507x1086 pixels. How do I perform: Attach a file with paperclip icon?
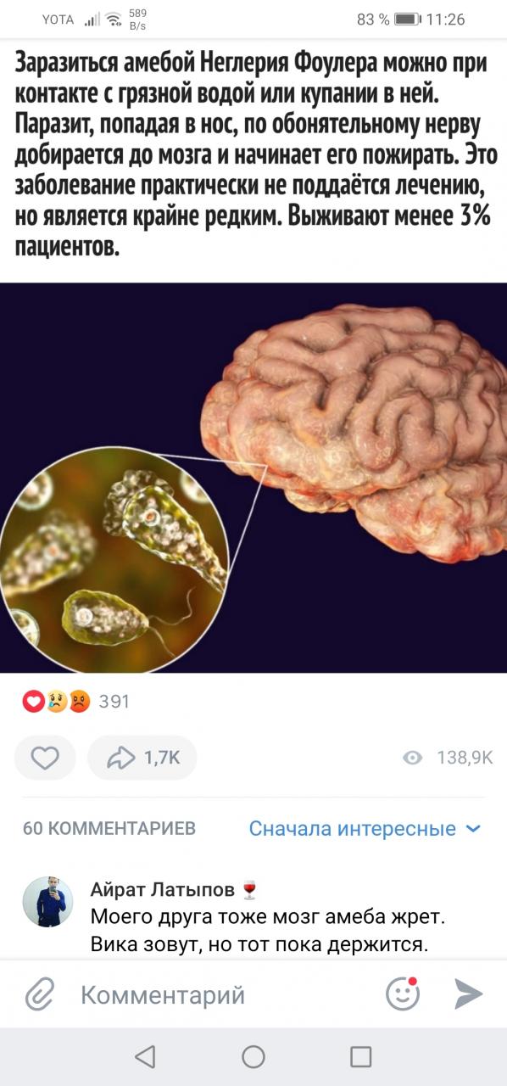coord(39,994)
